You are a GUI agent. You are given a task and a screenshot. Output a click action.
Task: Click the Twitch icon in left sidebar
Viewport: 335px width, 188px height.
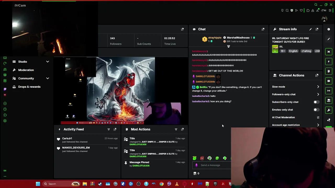5,89
